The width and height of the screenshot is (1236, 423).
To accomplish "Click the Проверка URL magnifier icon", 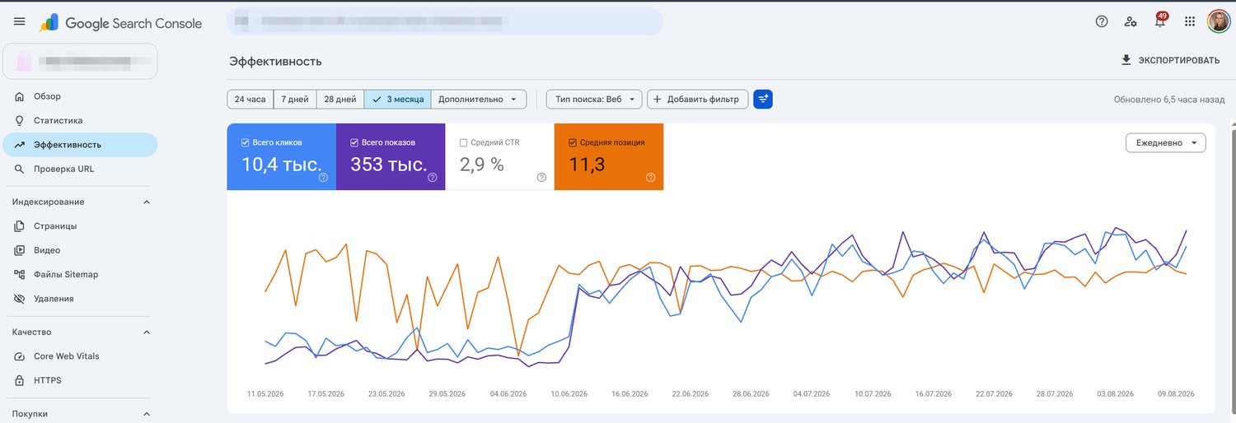I will click(x=20, y=169).
